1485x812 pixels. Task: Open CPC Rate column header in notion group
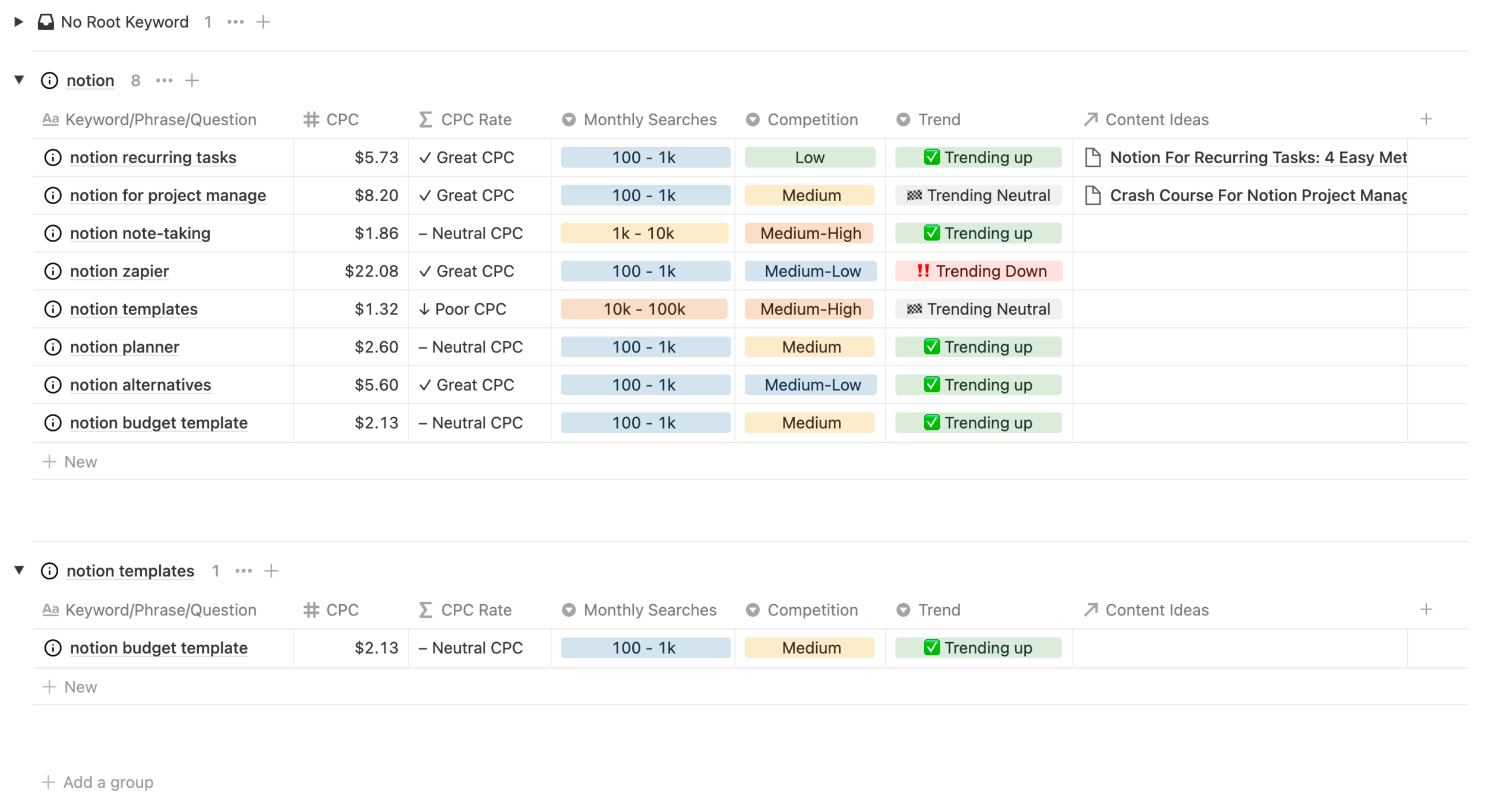[x=465, y=120]
